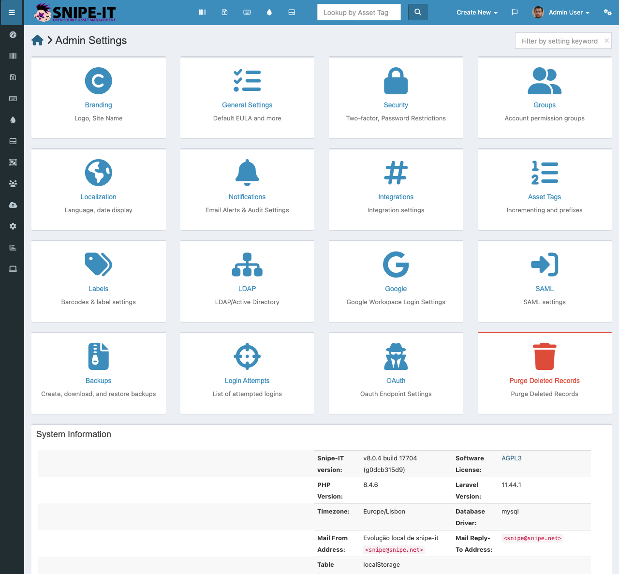Click the LDAP hierarchy icon
The height and width of the screenshot is (574, 619).
(x=247, y=265)
